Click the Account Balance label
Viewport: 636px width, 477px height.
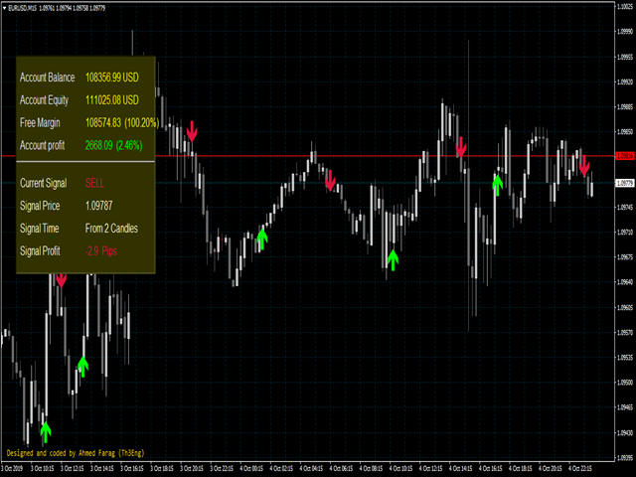tap(47, 78)
